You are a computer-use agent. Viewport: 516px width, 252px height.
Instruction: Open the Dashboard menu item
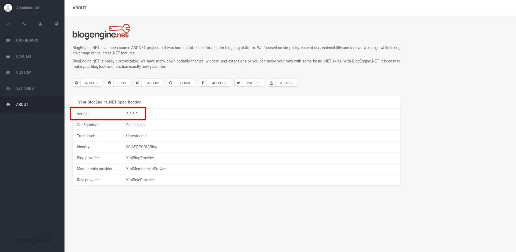click(27, 40)
